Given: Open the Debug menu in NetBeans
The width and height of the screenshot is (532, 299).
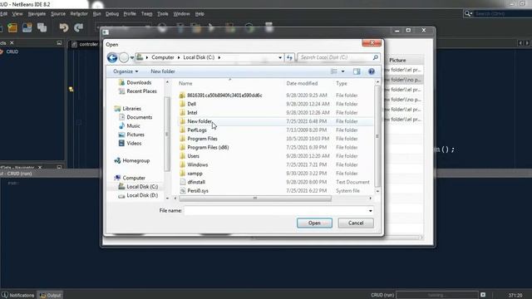Looking at the screenshot, I should coord(112,14).
